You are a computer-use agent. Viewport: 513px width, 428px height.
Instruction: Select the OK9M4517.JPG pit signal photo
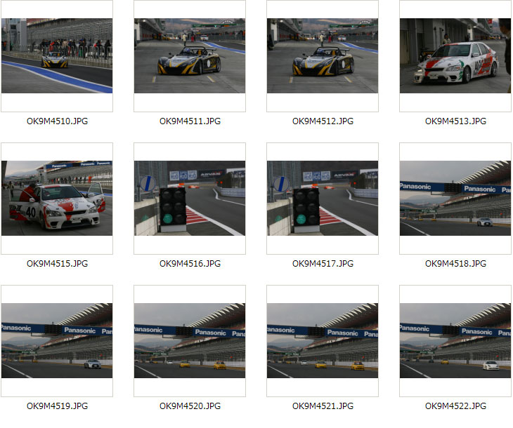click(323, 199)
